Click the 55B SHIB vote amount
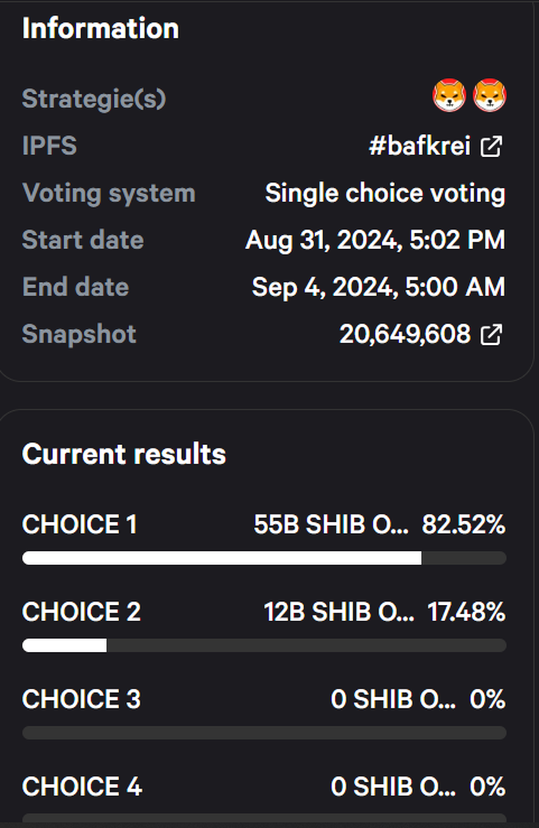The image size is (539, 828). pyautogui.click(x=331, y=525)
